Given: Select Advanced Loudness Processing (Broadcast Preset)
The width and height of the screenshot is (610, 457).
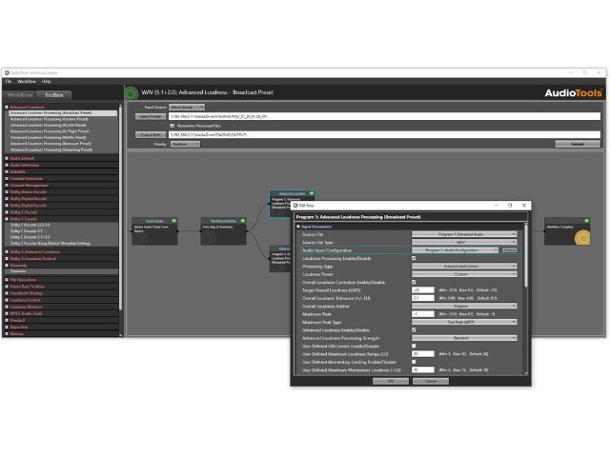Looking at the screenshot, I should point(62,113).
